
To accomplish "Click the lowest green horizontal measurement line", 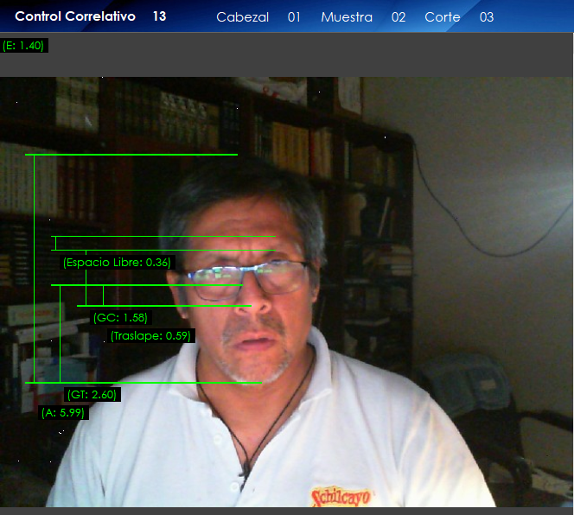I will point(143,382).
